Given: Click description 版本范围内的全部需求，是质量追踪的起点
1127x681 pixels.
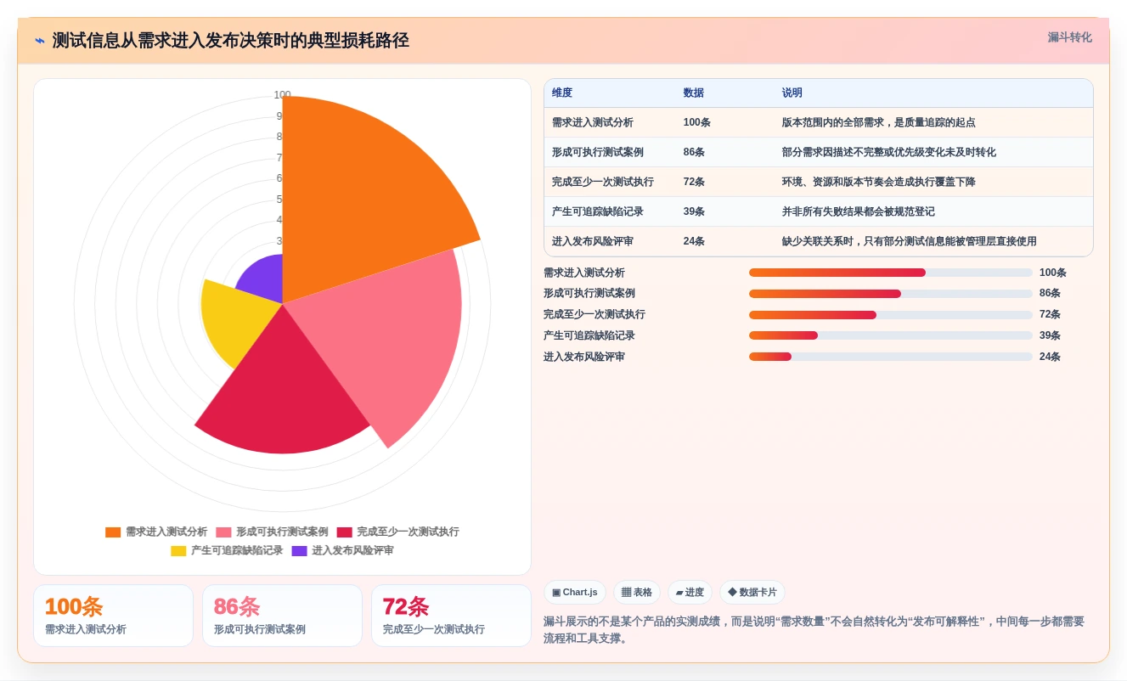Looking at the screenshot, I should [878, 123].
